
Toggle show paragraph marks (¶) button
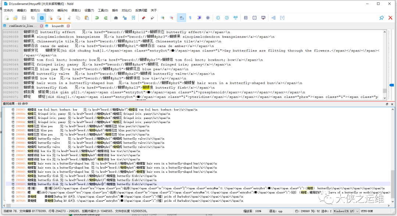point(190,18)
